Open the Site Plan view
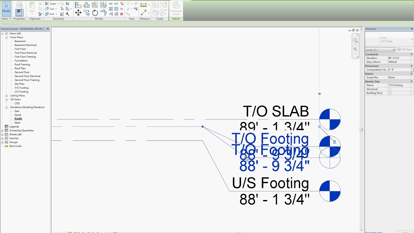414x233 pixels. pyautogui.click(x=19, y=84)
